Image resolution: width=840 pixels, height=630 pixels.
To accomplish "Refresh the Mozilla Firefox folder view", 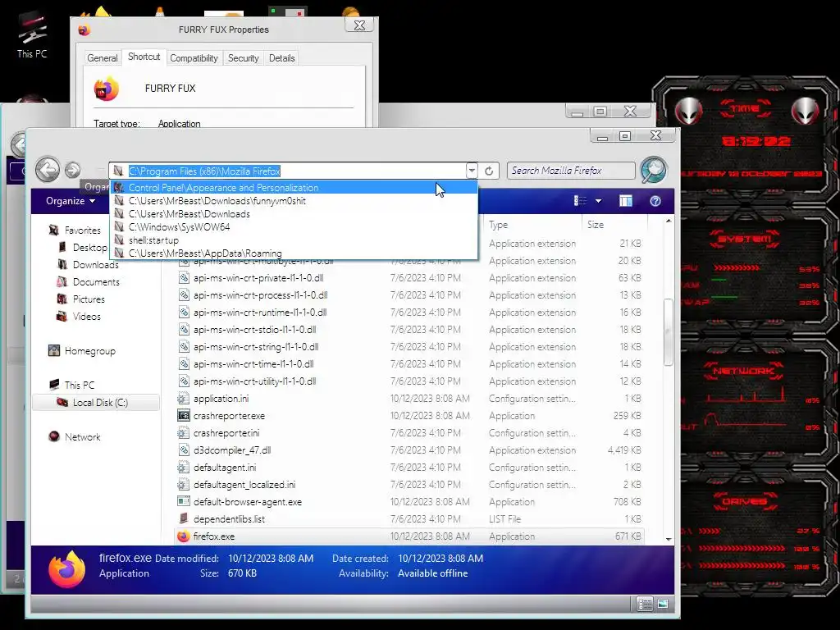I will 489,171.
